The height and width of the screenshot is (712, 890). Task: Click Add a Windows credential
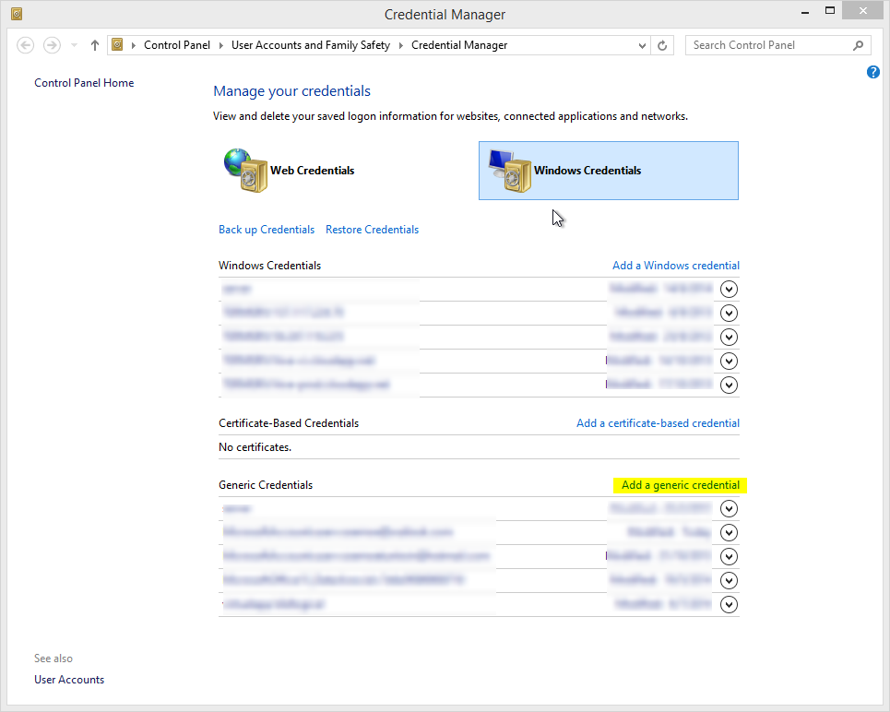click(x=675, y=265)
